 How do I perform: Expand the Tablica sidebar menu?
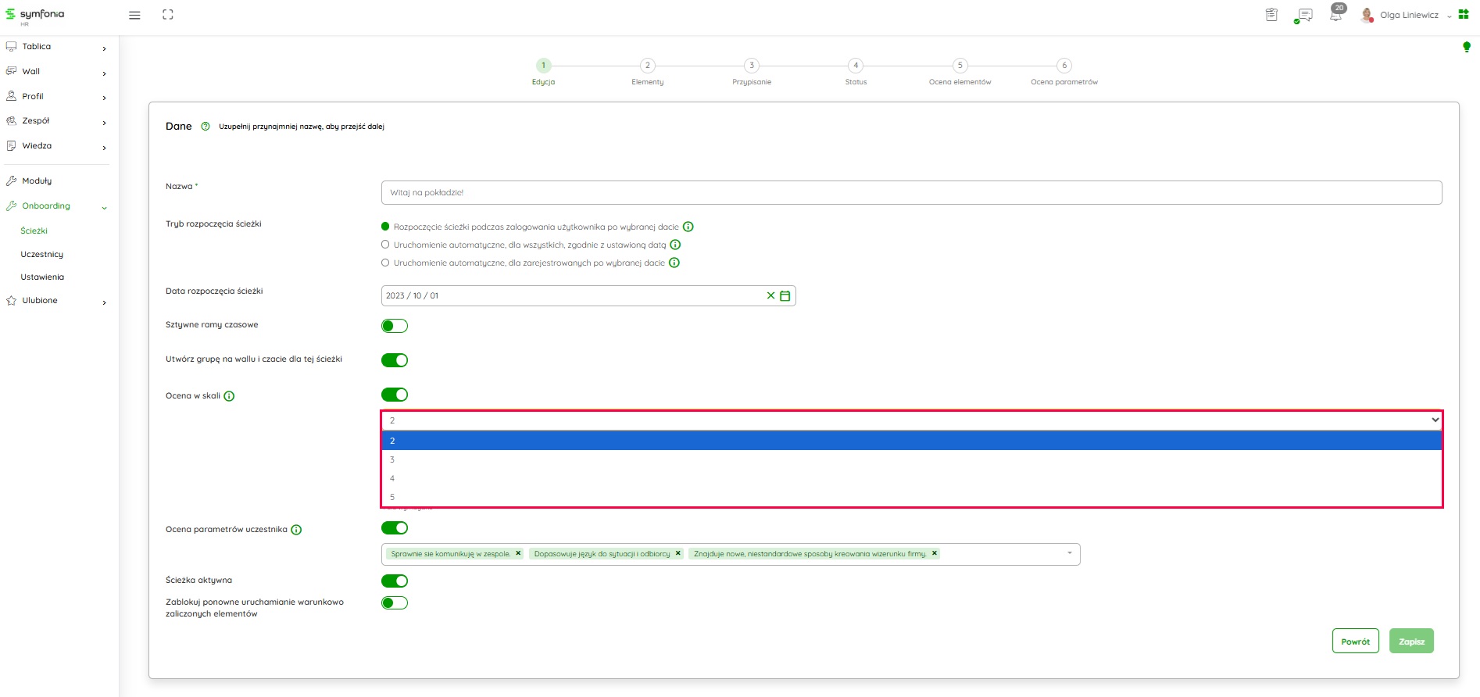[55, 47]
